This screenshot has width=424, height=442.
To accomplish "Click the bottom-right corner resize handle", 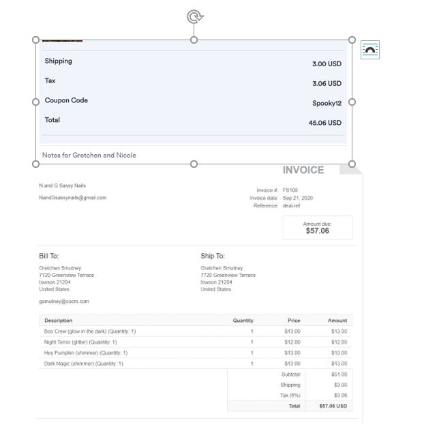I will point(352,164).
